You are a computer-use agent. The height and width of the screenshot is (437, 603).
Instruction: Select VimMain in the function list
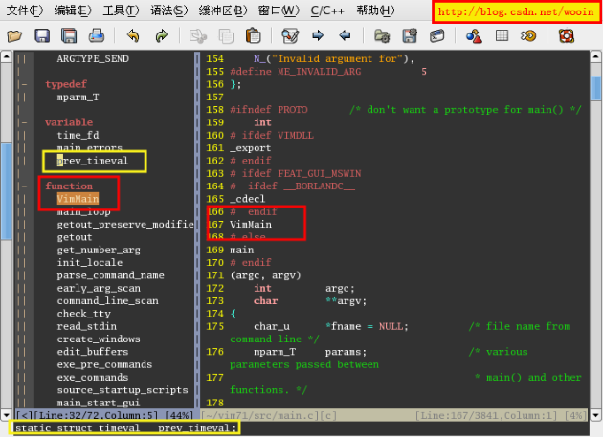tap(78, 199)
